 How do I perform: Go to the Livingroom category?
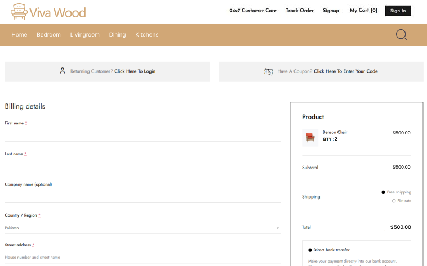(x=84, y=35)
